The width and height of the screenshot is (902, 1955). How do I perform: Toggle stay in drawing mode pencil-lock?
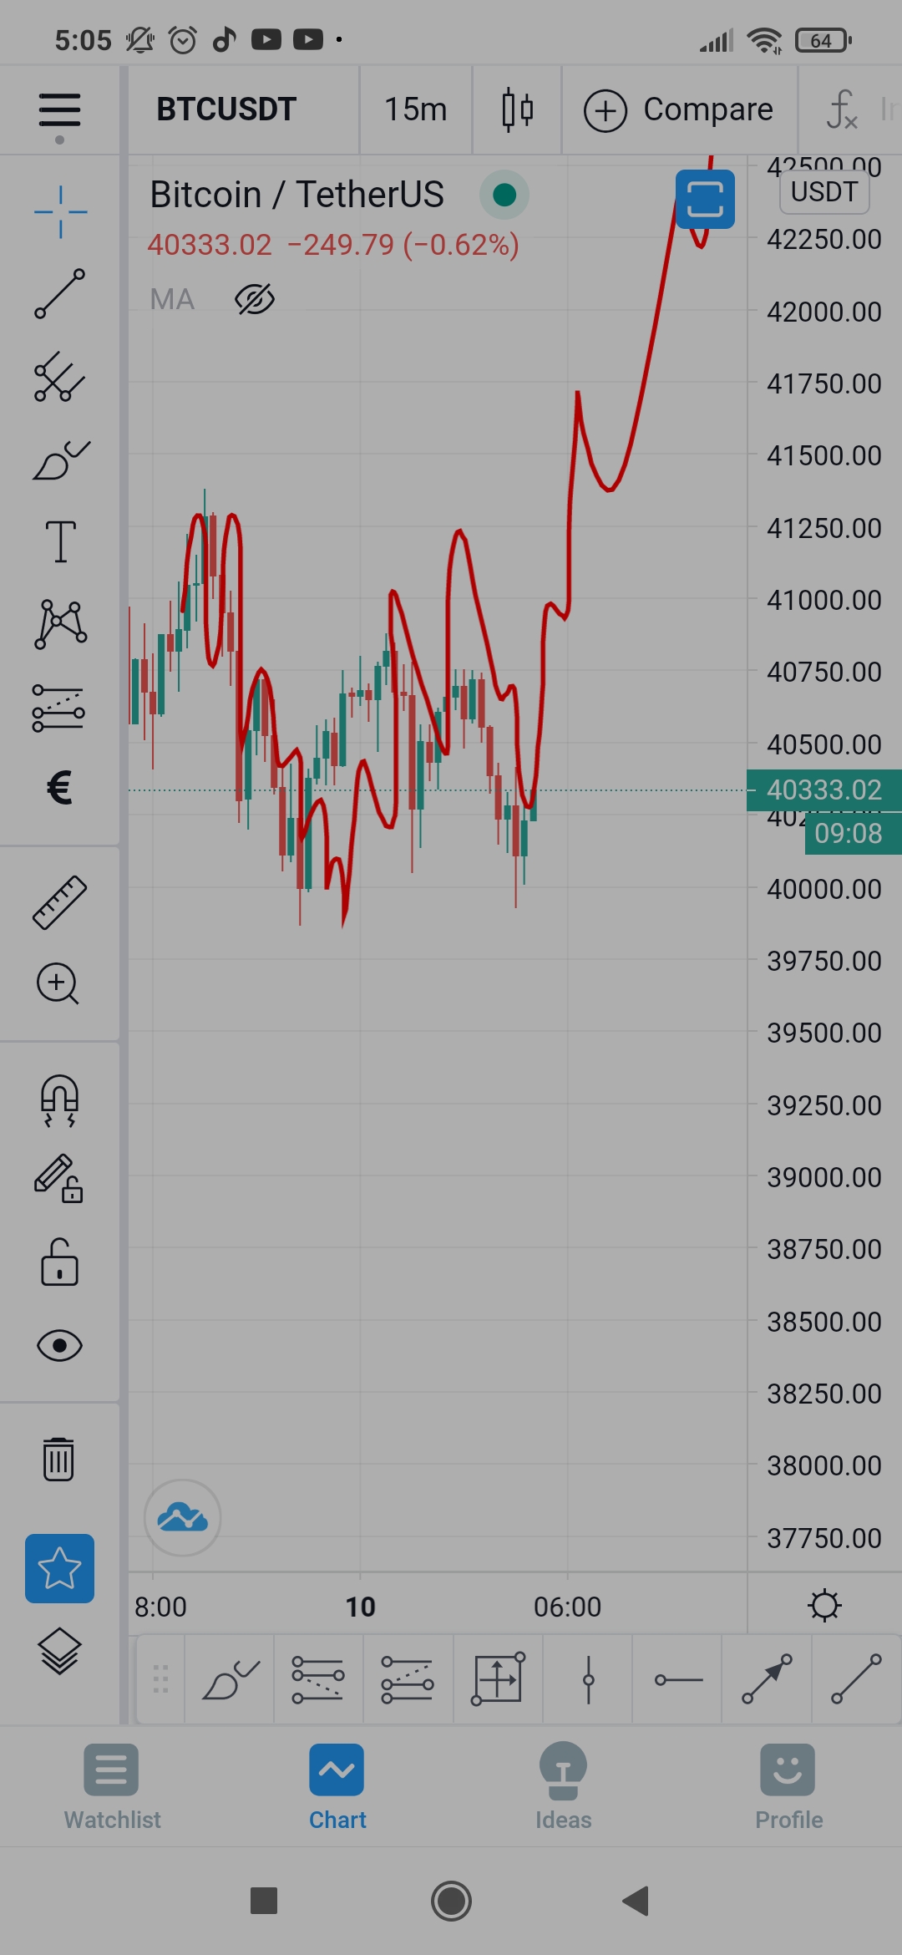click(x=58, y=1178)
